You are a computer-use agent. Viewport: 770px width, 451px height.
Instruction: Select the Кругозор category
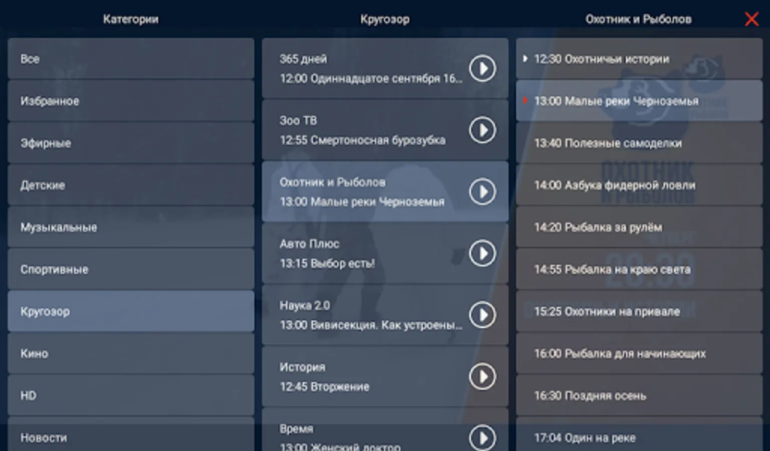131,311
